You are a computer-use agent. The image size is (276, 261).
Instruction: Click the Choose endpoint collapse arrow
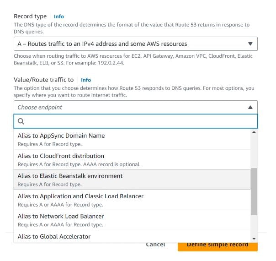click(x=250, y=107)
